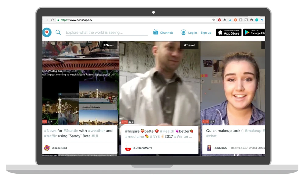Viewport: 305px width, 184px height.
Task: Click the orange plus extension icon
Action: (x=235, y=20)
